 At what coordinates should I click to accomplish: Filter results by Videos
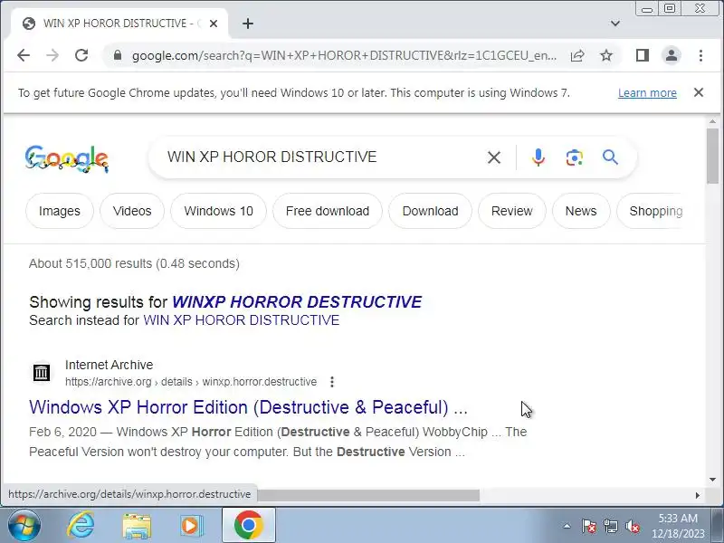pos(132,211)
